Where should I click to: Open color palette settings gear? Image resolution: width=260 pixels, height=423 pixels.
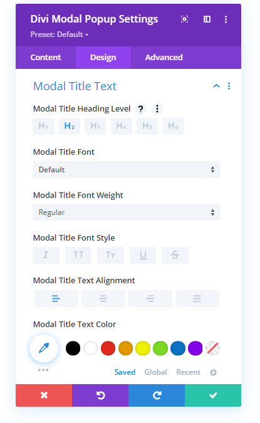(x=214, y=372)
